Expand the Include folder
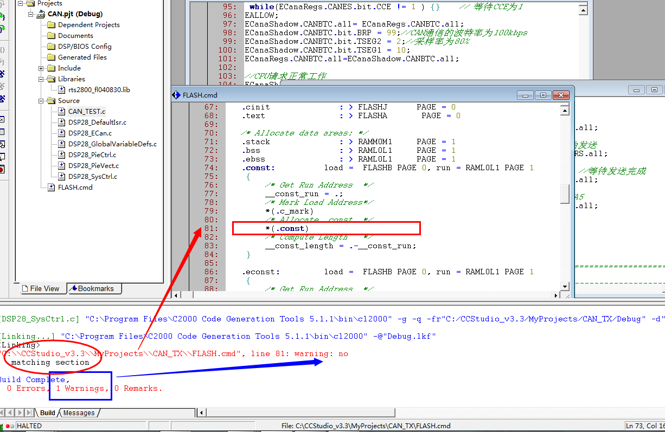The image size is (665, 432). pyautogui.click(x=41, y=68)
